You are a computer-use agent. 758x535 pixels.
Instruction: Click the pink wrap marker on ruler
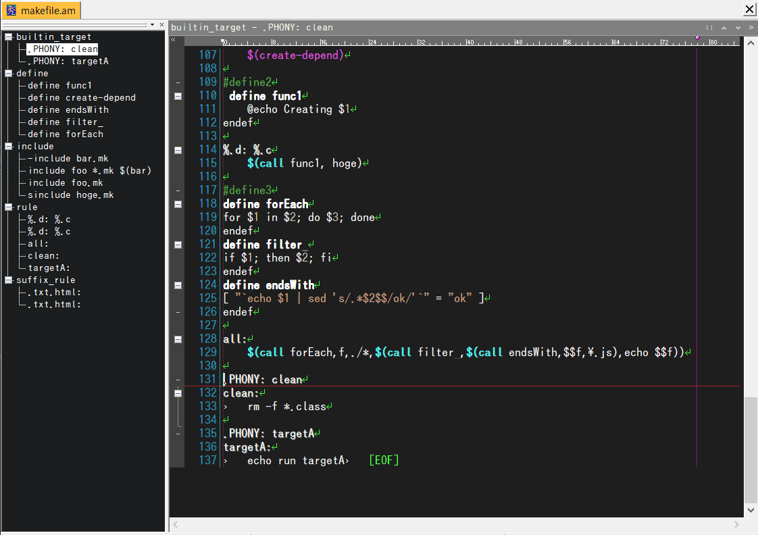click(x=697, y=38)
